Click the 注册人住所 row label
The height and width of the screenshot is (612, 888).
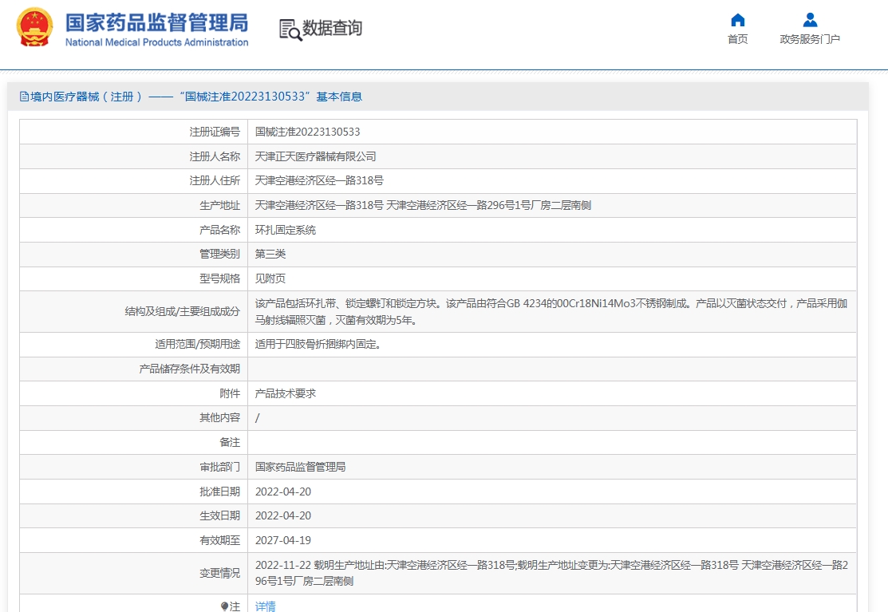[215, 180]
